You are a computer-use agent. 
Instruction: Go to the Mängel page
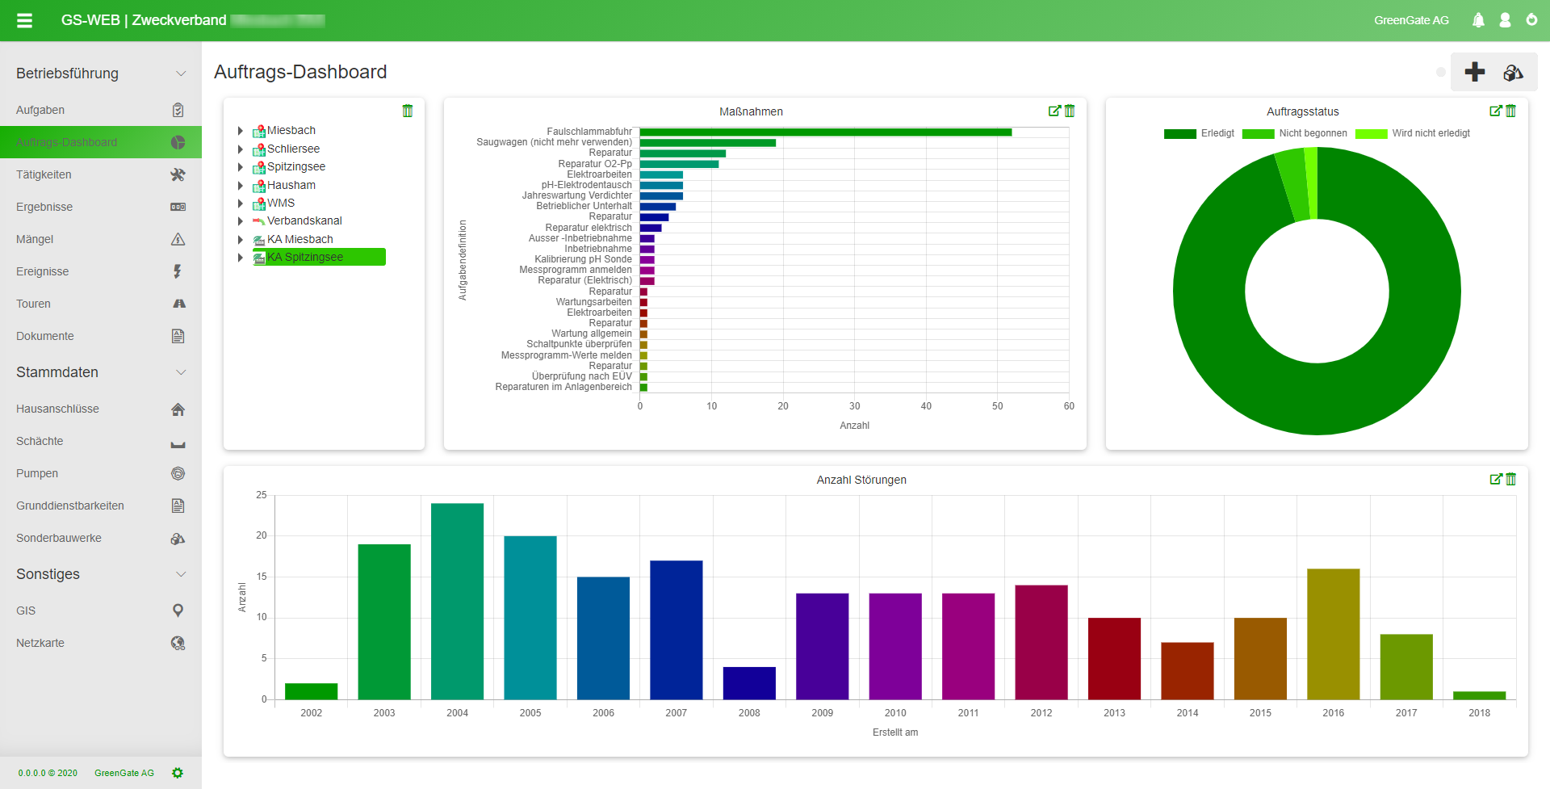35,239
